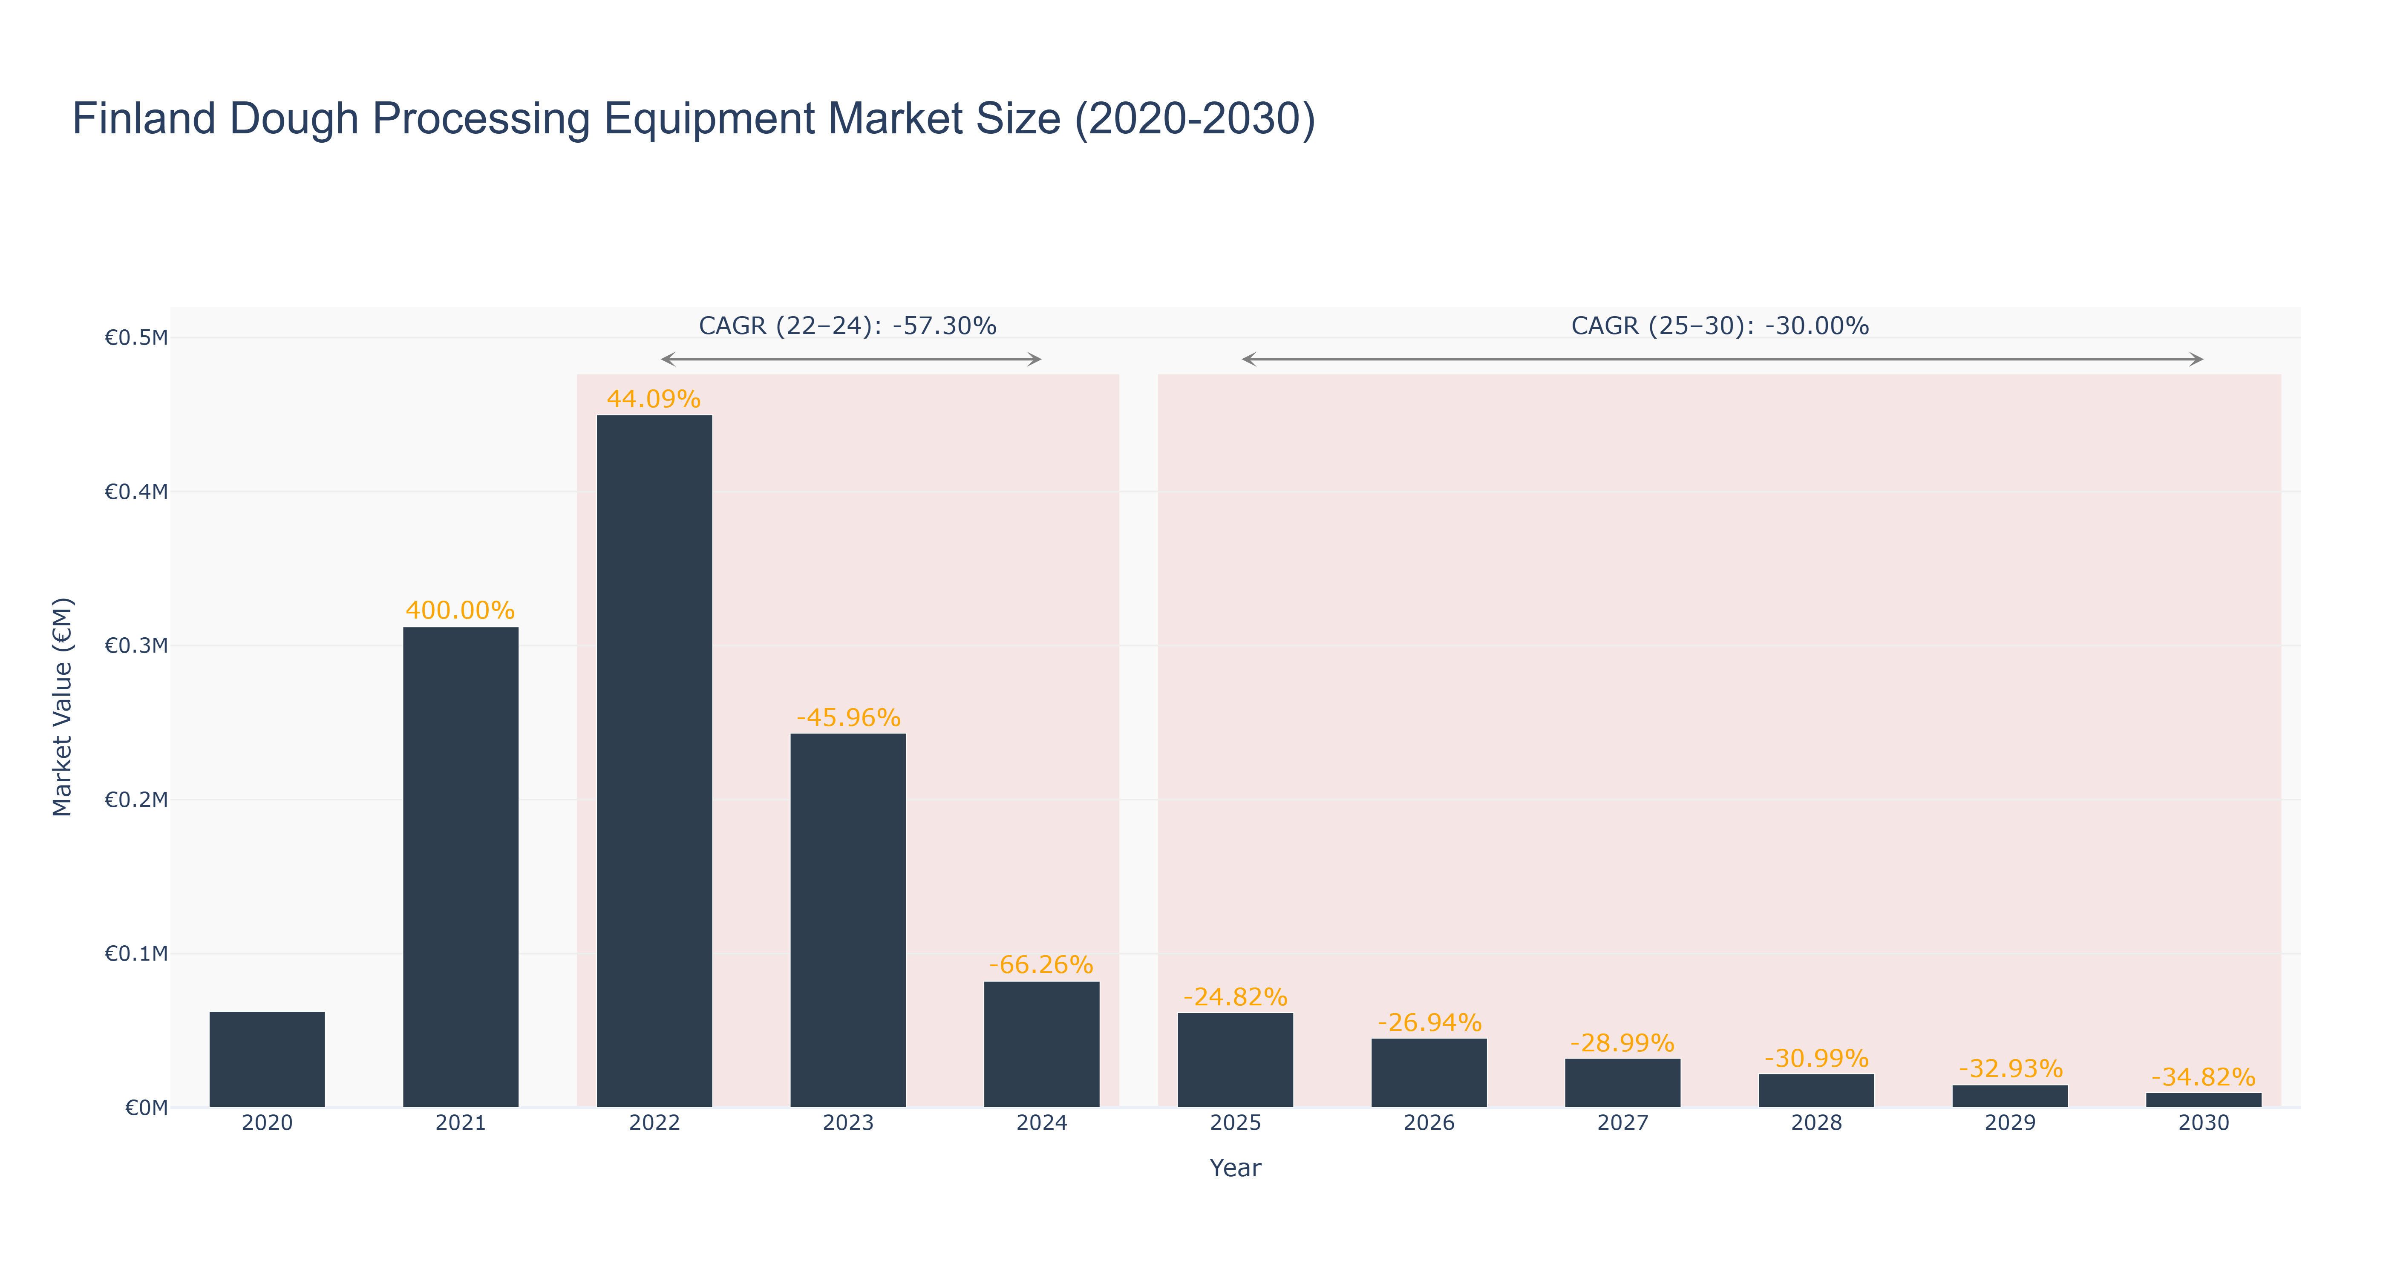Click the Market Value (€M) axis title

pyautogui.click(x=62, y=707)
